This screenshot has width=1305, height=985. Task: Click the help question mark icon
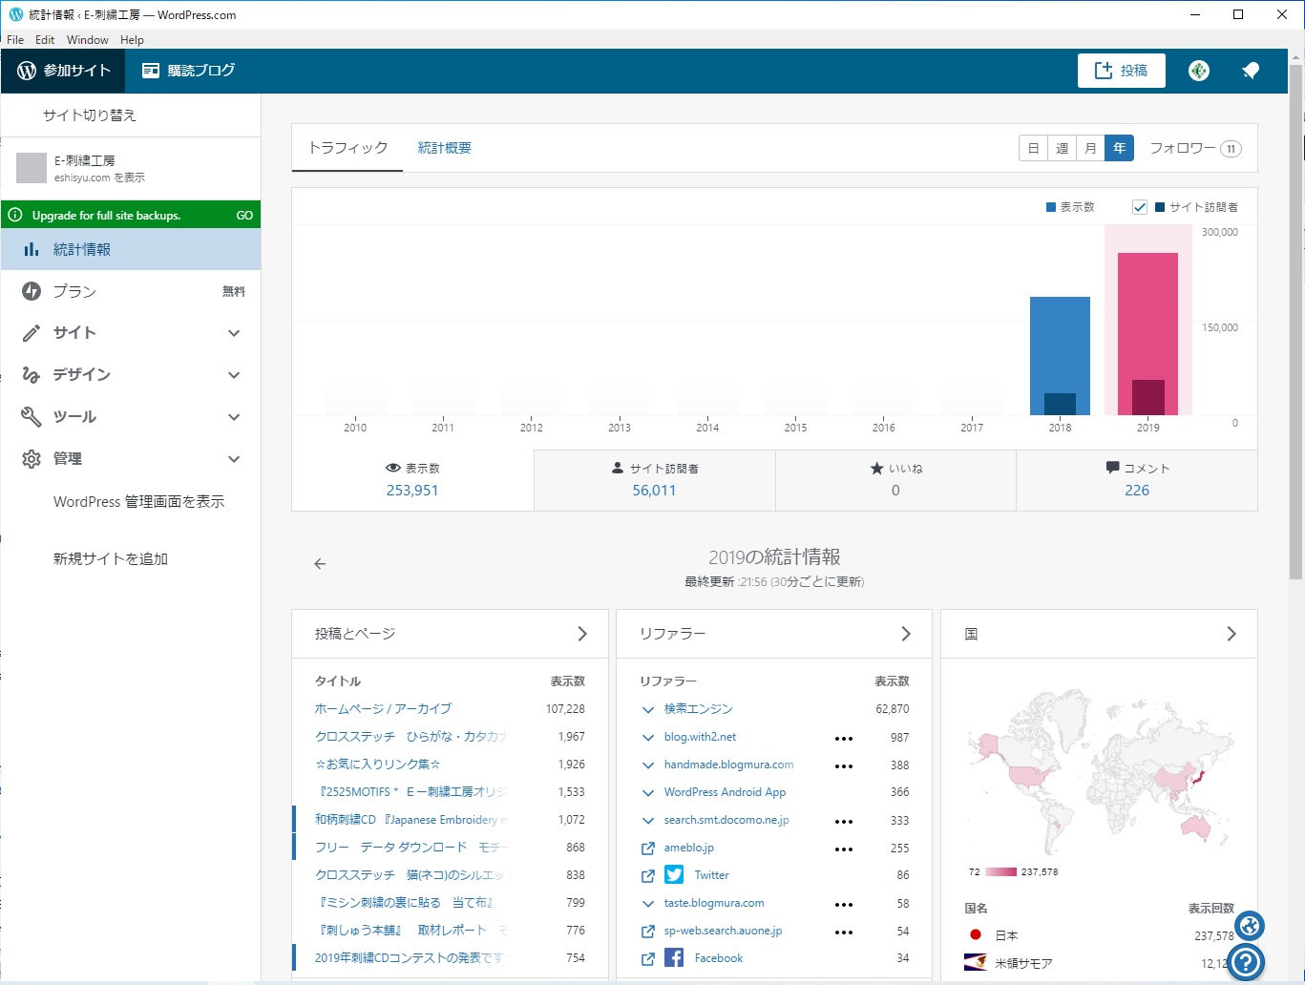point(1246,962)
